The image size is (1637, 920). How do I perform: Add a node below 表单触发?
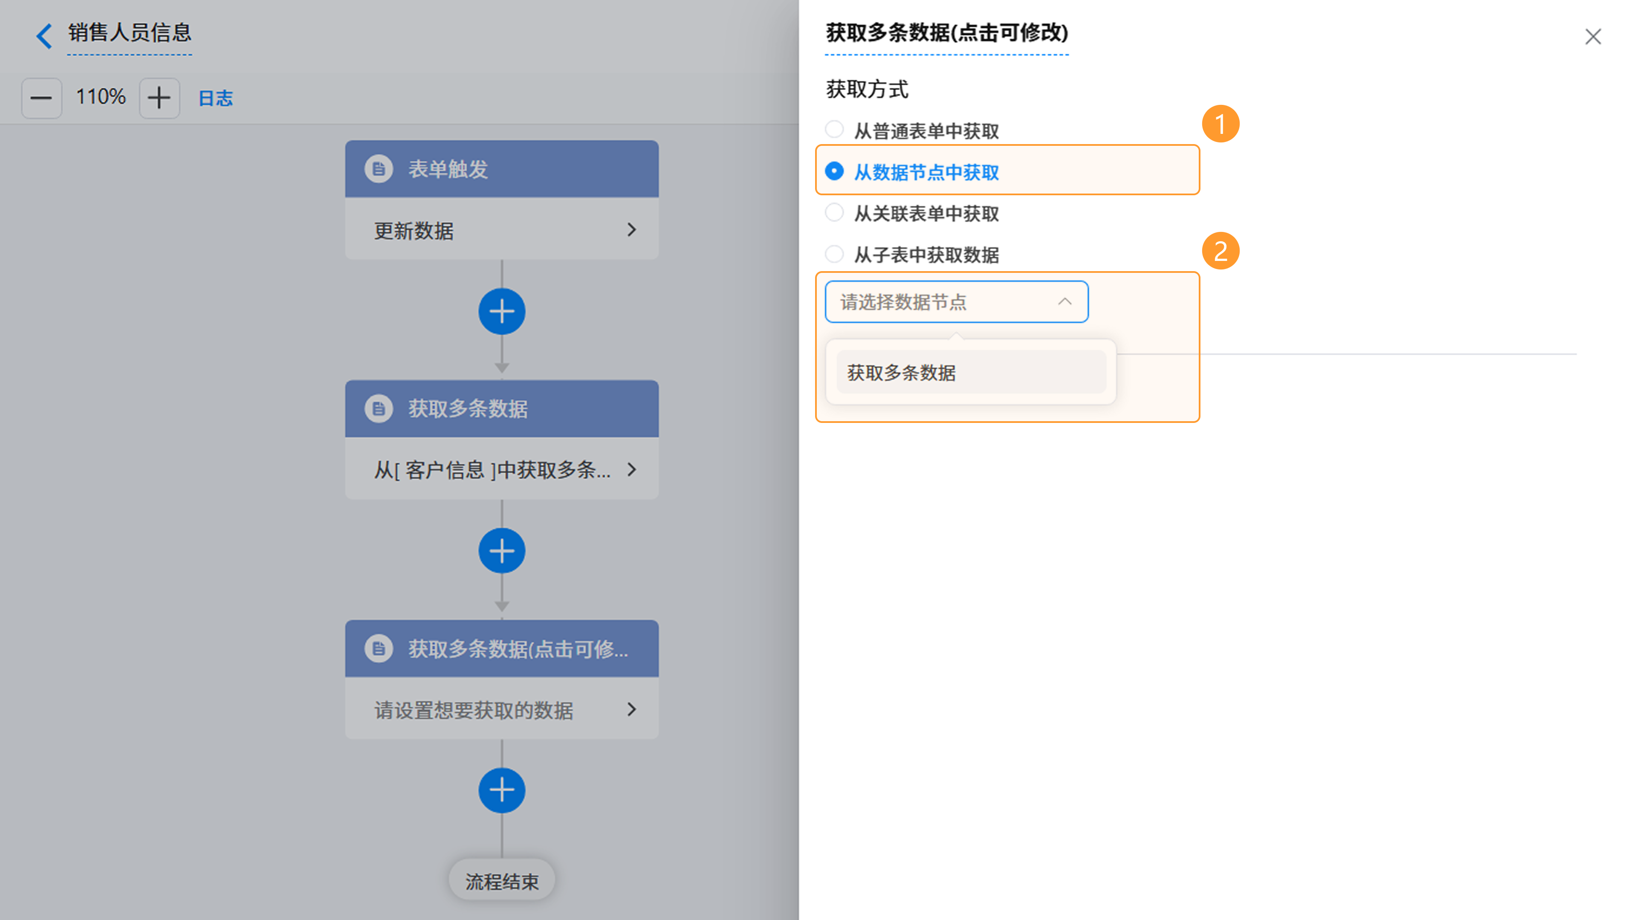[501, 312]
